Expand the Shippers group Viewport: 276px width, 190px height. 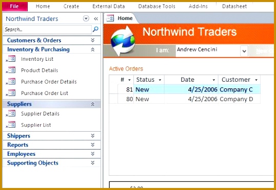click(x=52, y=136)
